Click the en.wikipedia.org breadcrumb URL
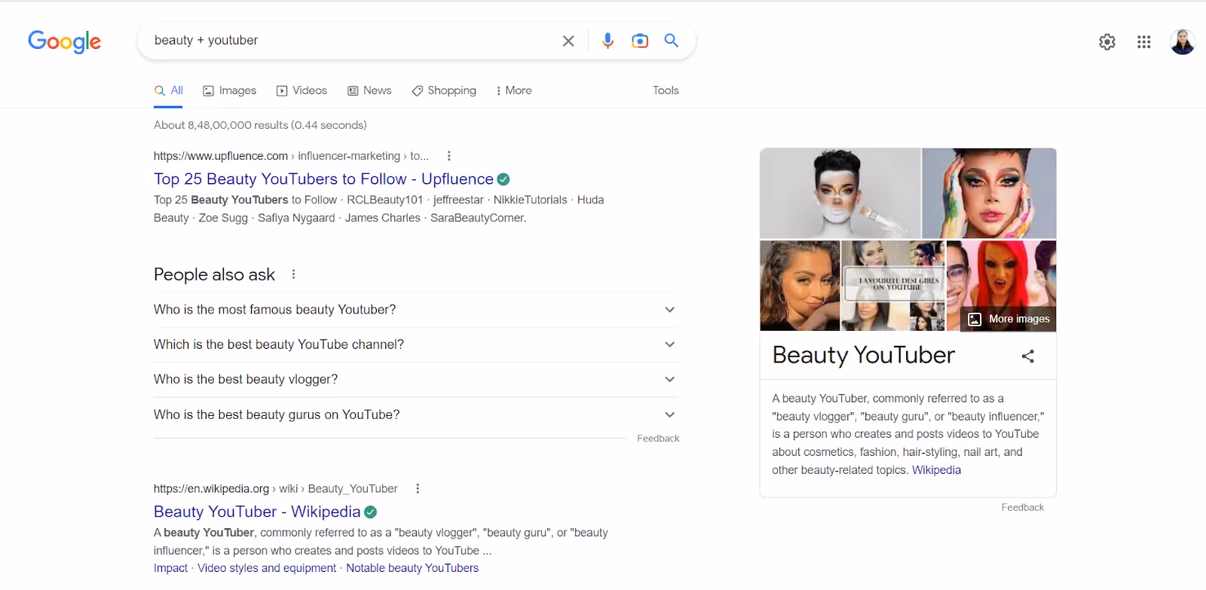The image size is (1206, 590). [275, 488]
